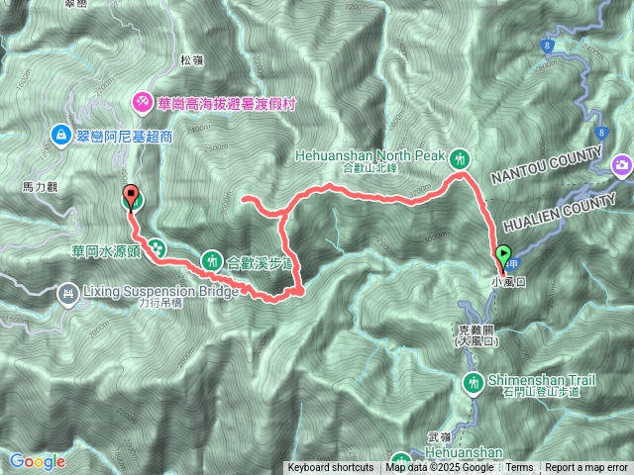This screenshot has height=475, width=634.
Task: Click the blue shopping bag store icon
Action: pyautogui.click(x=61, y=135)
